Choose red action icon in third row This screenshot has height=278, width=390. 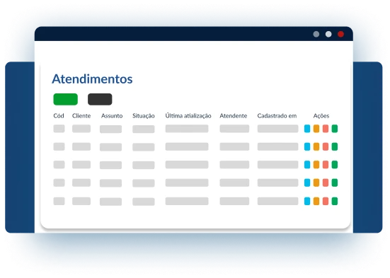(x=326, y=164)
